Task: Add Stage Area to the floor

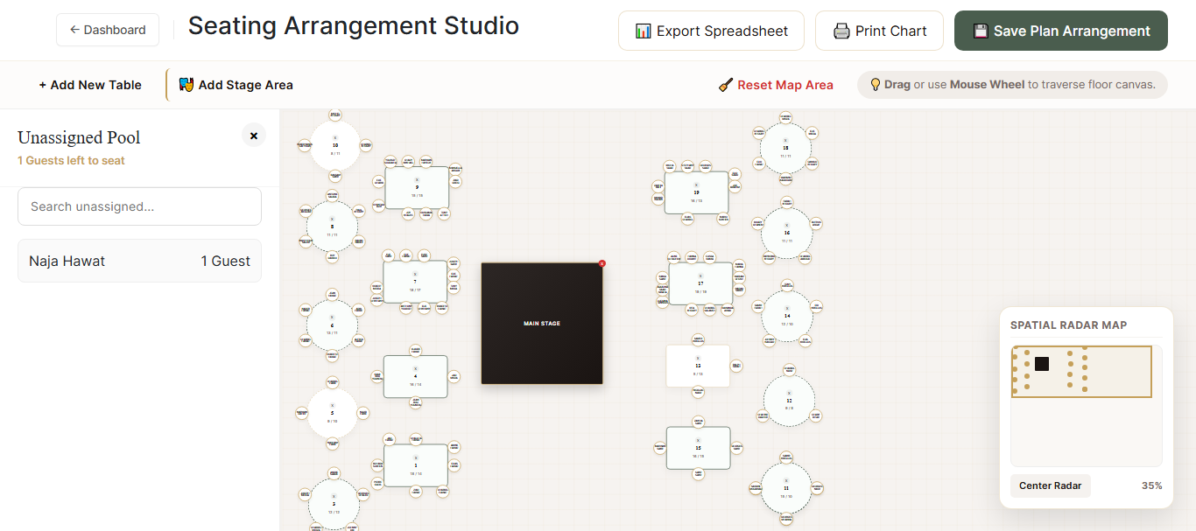Action: point(236,85)
